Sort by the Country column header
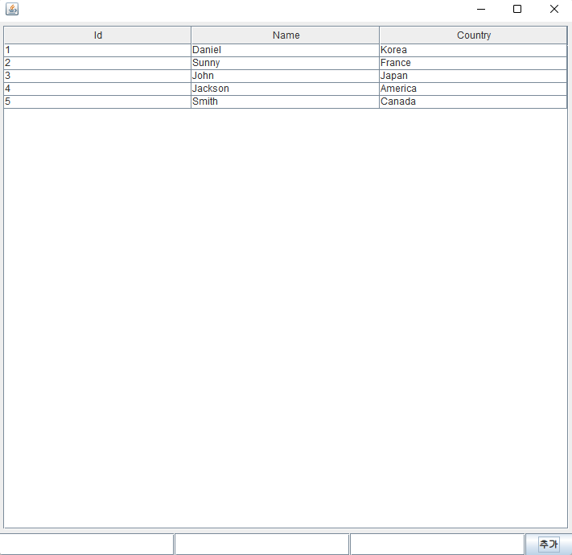572x555 pixels. (473, 35)
